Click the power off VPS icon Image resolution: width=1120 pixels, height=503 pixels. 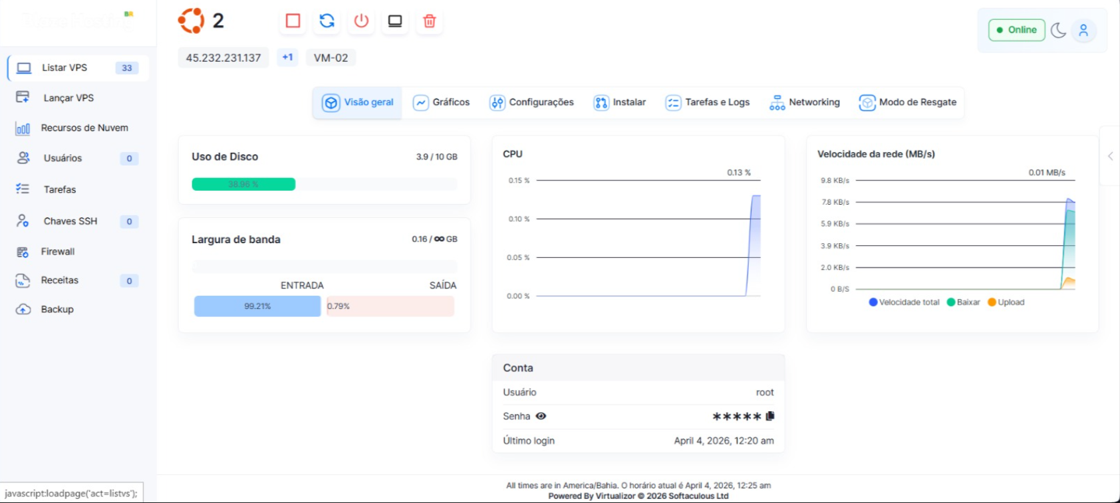[x=361, y=21]
